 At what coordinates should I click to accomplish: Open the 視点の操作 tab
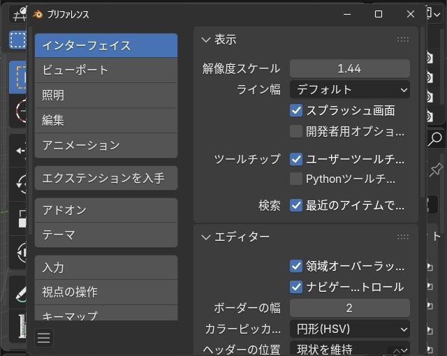[x=106, y=292]
